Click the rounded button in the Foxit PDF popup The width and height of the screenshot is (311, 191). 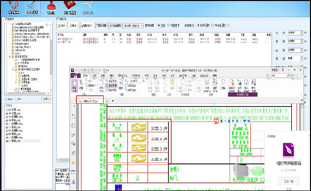[x=288, y=181]
